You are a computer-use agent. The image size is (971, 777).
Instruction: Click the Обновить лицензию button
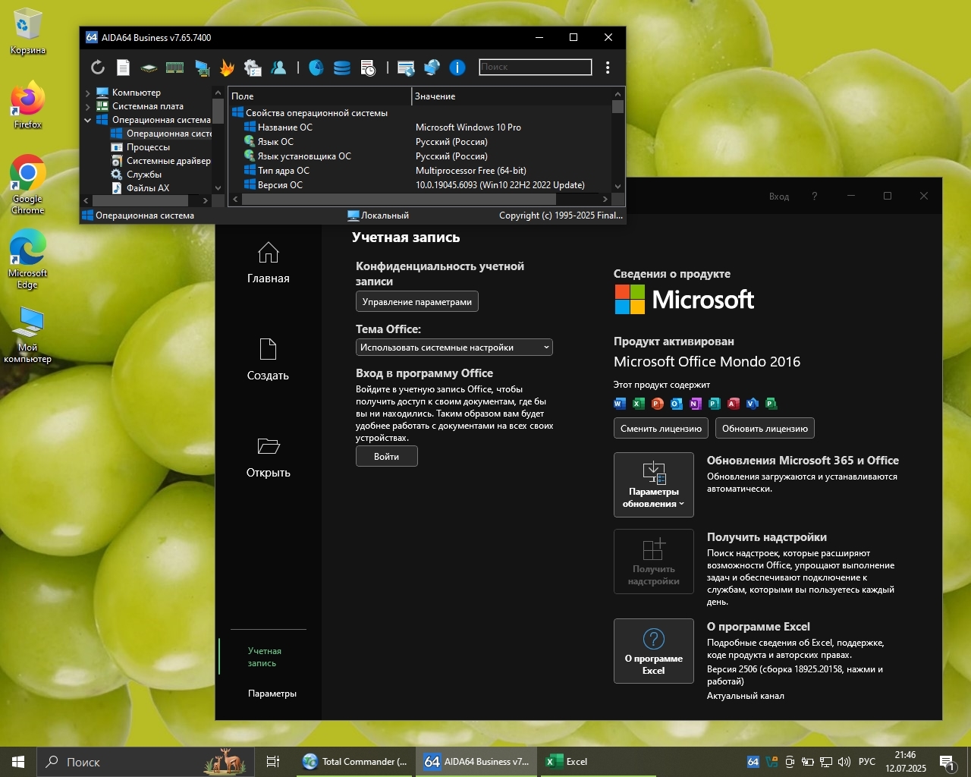click(765, 429)
